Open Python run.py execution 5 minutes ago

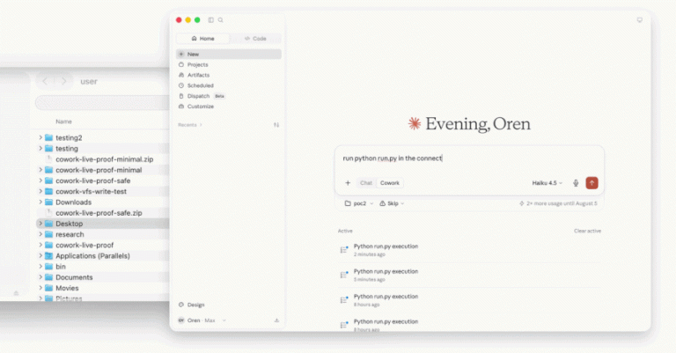(469, 275)
